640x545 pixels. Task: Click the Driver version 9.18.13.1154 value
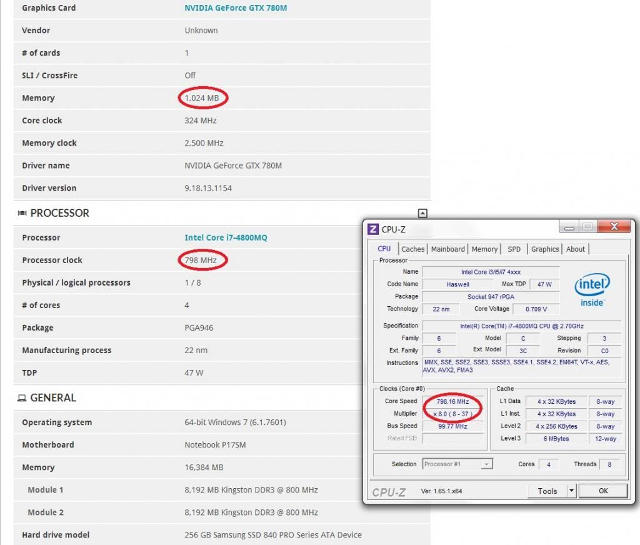(207, 188)
